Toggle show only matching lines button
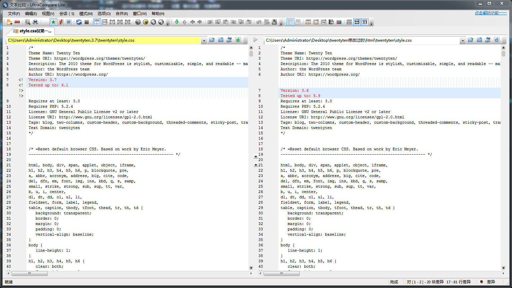The height and width of the screenshot is (288, 512). [x=69, y=22]
